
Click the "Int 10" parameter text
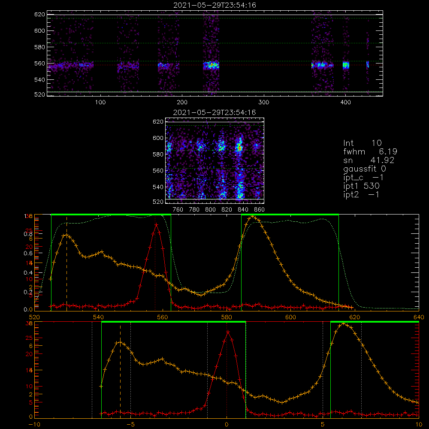[362, 143]
